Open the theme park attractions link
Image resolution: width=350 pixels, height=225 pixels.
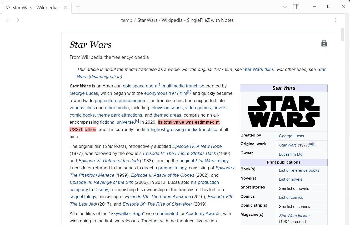point(120,115)
